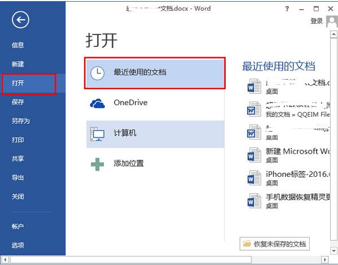The height and width of the screenshot is (265, 338).
Task: Click horizontal scrollbar right arrow
Action: (x=325, y=259)
